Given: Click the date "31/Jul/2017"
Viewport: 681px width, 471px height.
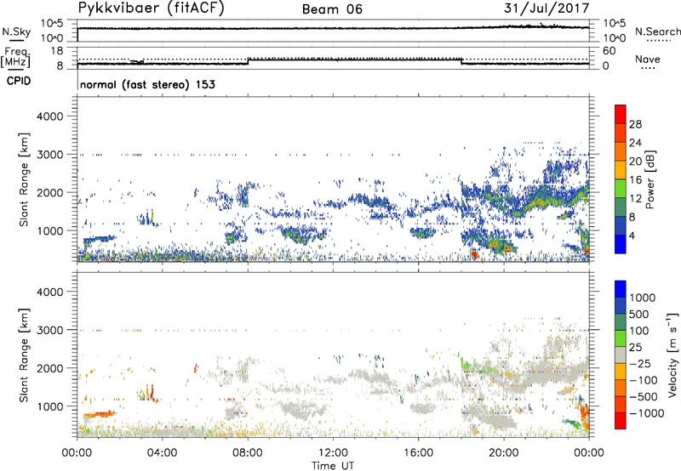Looking at the screenshot, I should pos(547,9).
